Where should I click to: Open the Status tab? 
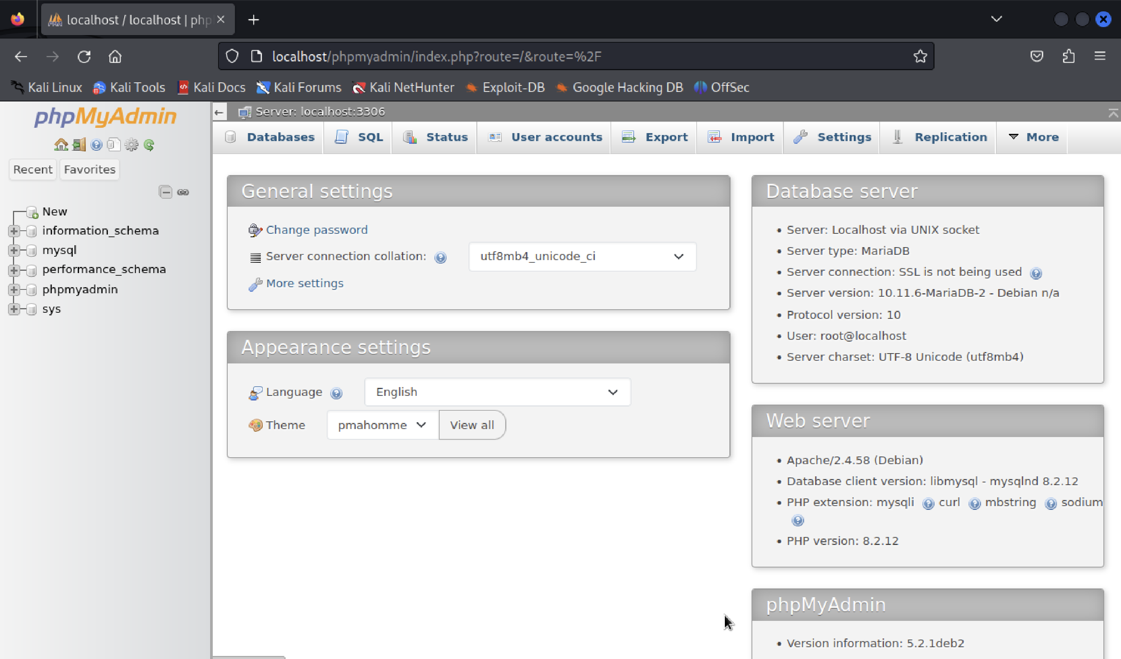(x=434, y=137)
